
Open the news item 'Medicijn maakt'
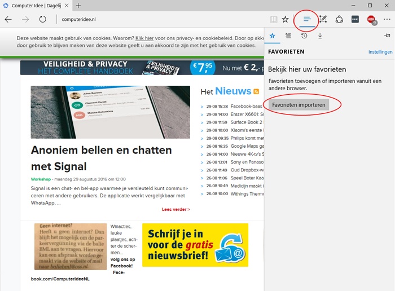247,186
